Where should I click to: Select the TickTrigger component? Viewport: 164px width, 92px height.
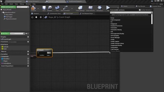(x=9, y=17)
